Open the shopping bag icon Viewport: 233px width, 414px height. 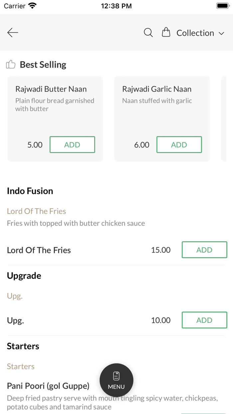[x=166, y=32]
